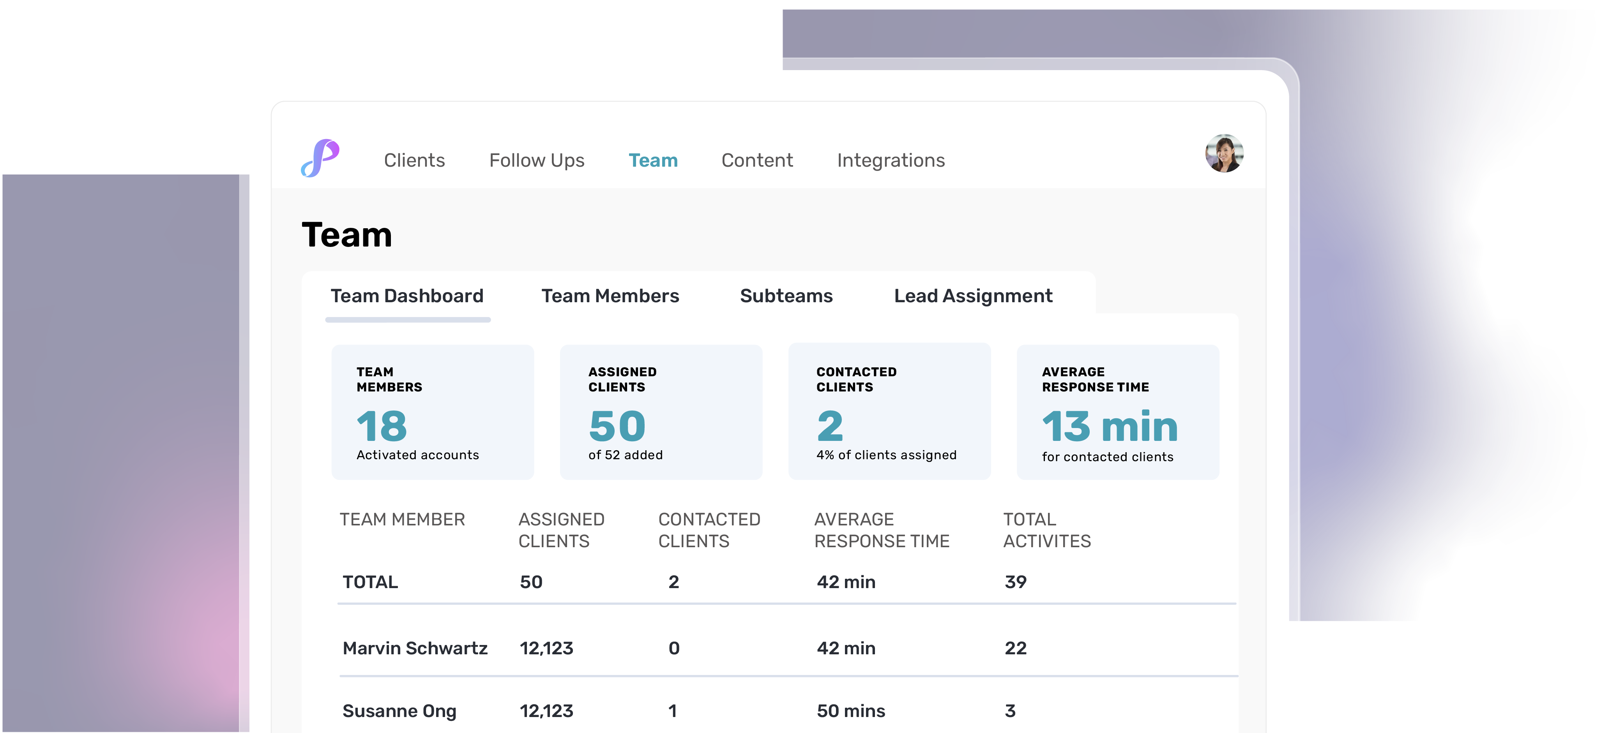Open the Lead Assignment tab
This screenshot has height=733, width=1610.
(x=972, y=296)
